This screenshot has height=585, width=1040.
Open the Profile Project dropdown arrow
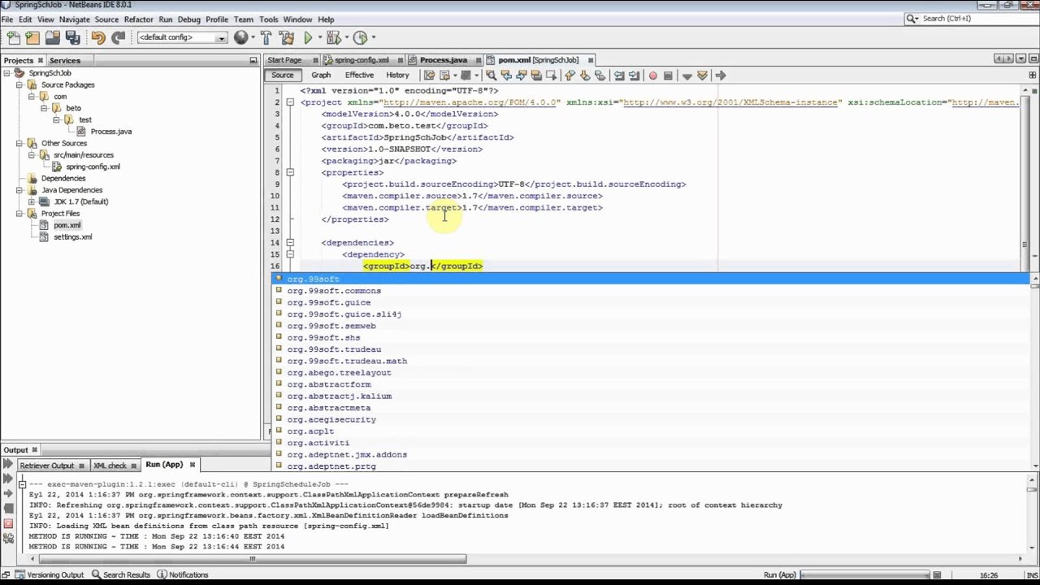point(372,37)
